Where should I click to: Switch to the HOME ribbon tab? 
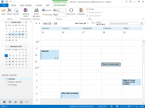click(x=13, y=5)
